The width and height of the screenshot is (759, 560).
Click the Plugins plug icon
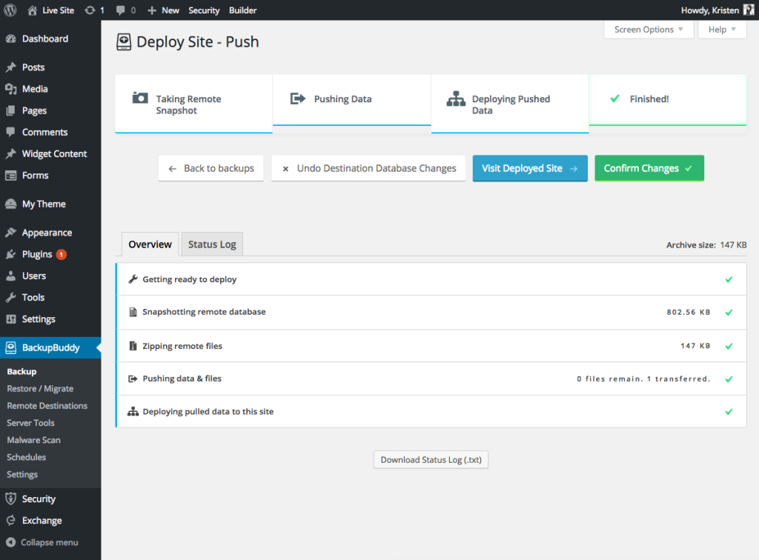pos(10,254)
